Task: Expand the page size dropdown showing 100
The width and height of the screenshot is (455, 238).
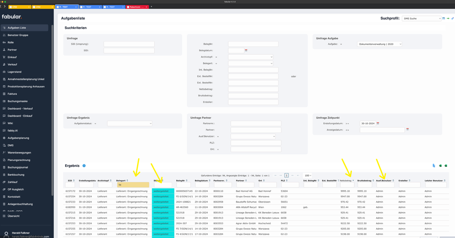Action: 307,175
